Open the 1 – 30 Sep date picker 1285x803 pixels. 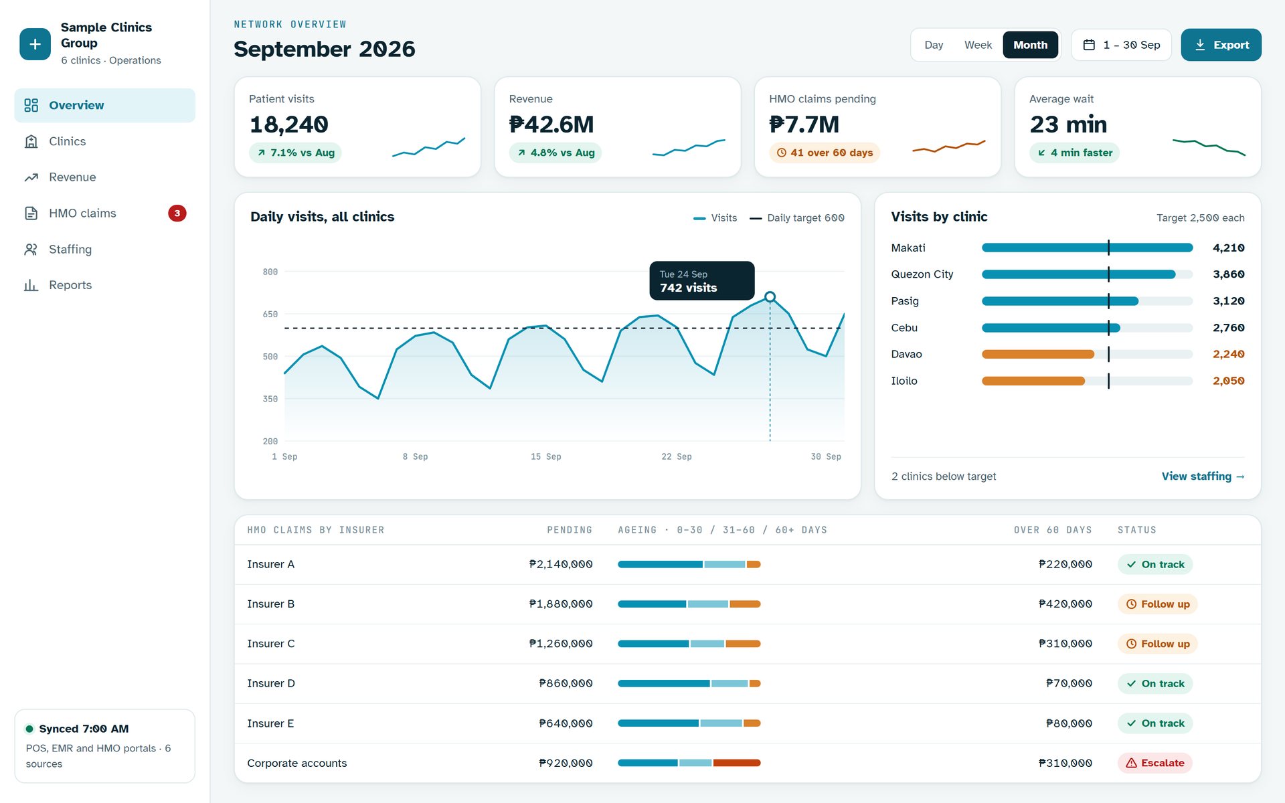tap(1121, 45)
